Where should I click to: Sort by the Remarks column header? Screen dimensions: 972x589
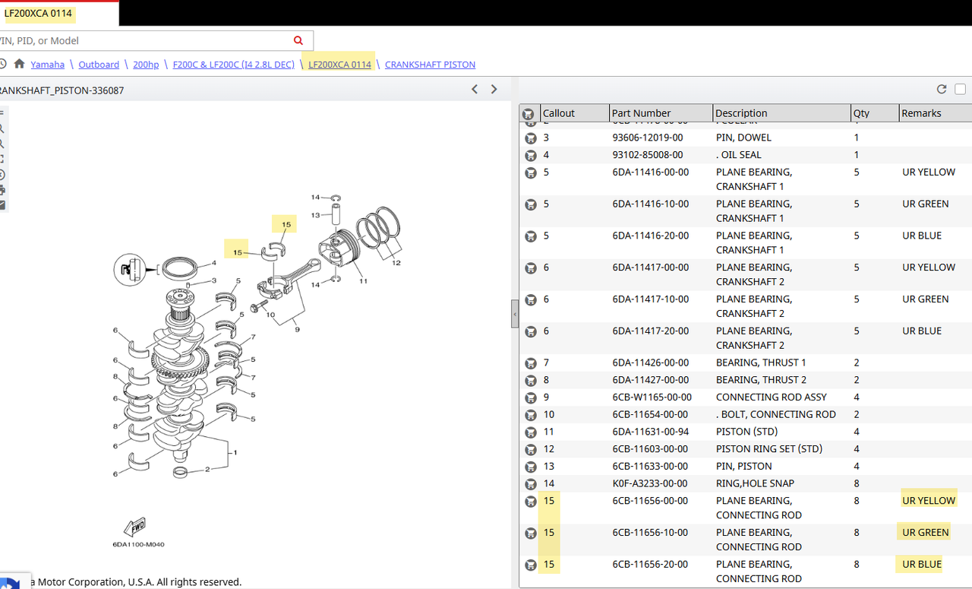point(936,113)
